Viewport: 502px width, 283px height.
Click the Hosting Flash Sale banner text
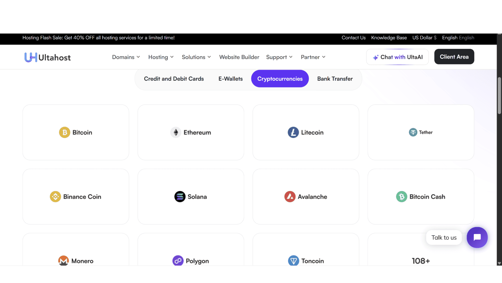(98, 38)
